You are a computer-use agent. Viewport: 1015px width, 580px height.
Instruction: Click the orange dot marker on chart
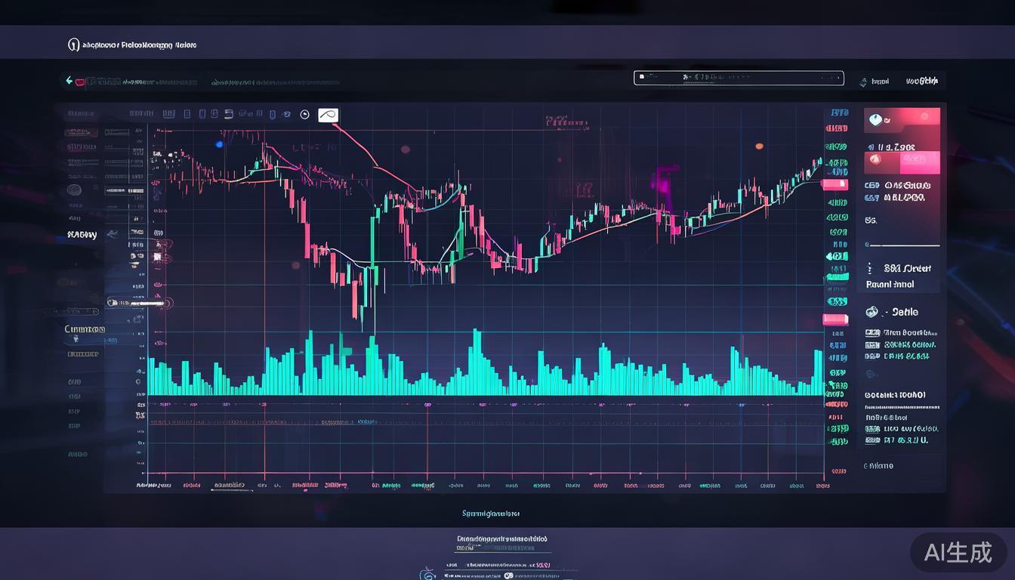click(759, 146)
